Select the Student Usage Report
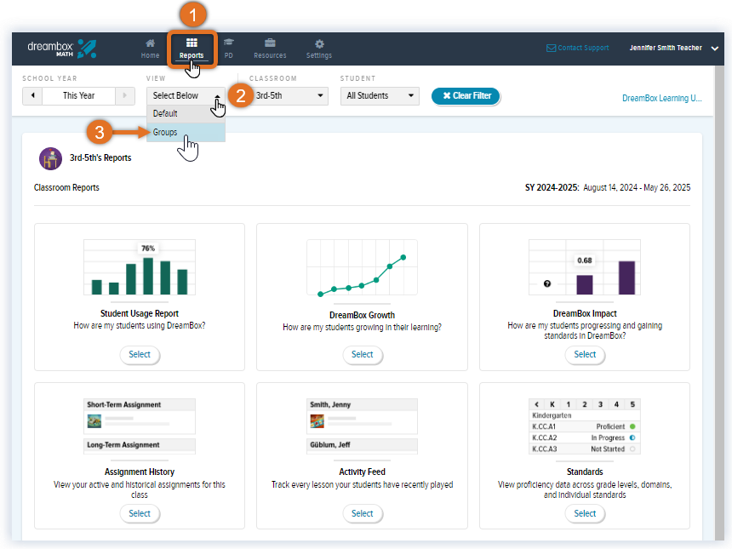Image resolution: width=732 pixels, height=549 pixels. (140, 355)
